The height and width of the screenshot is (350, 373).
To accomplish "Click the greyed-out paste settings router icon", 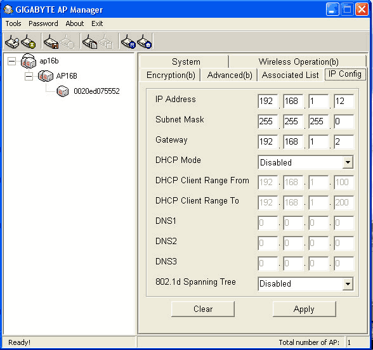I will pyautogui.click(x=105, y=42).
